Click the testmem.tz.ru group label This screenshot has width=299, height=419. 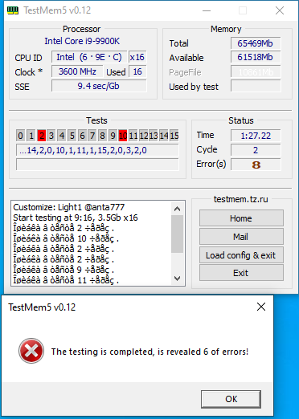[x=240, y=199]
